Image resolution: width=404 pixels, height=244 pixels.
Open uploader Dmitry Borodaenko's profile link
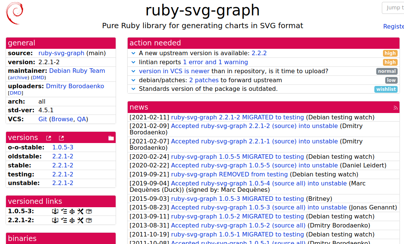tap(75, 86)
